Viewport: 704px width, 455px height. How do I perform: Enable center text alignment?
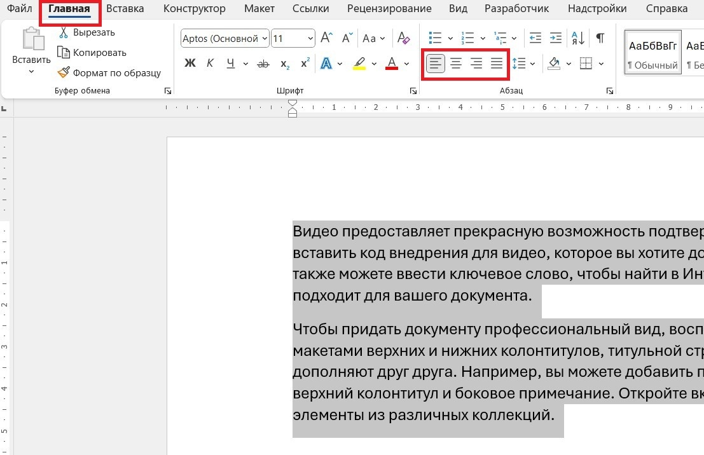click(x=455, y=63)
